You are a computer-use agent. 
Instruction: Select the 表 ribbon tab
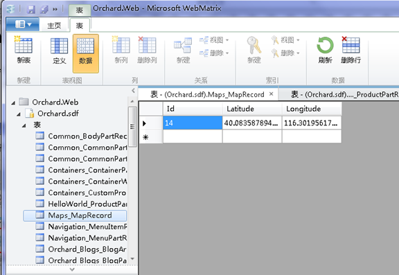point(80,26)
